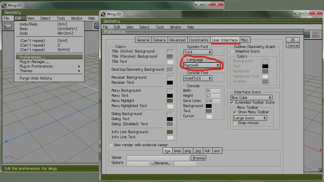Click Wings3D app icon in front window title
The width and height of the screenshot is (324, 182).
[x=103, y=14]
